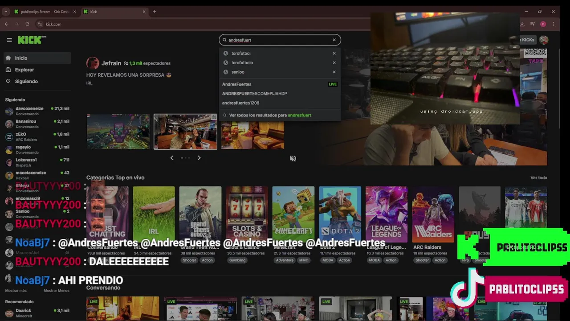The height and width of the screenshot is (321, 570).
Task: Select the Minecraft carousel stream thumbnail
Action: point(118,132)
